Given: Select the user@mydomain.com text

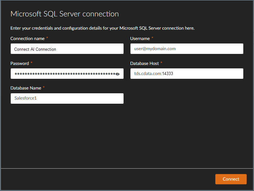Looking at the screenshot, I should pos(155,49).
